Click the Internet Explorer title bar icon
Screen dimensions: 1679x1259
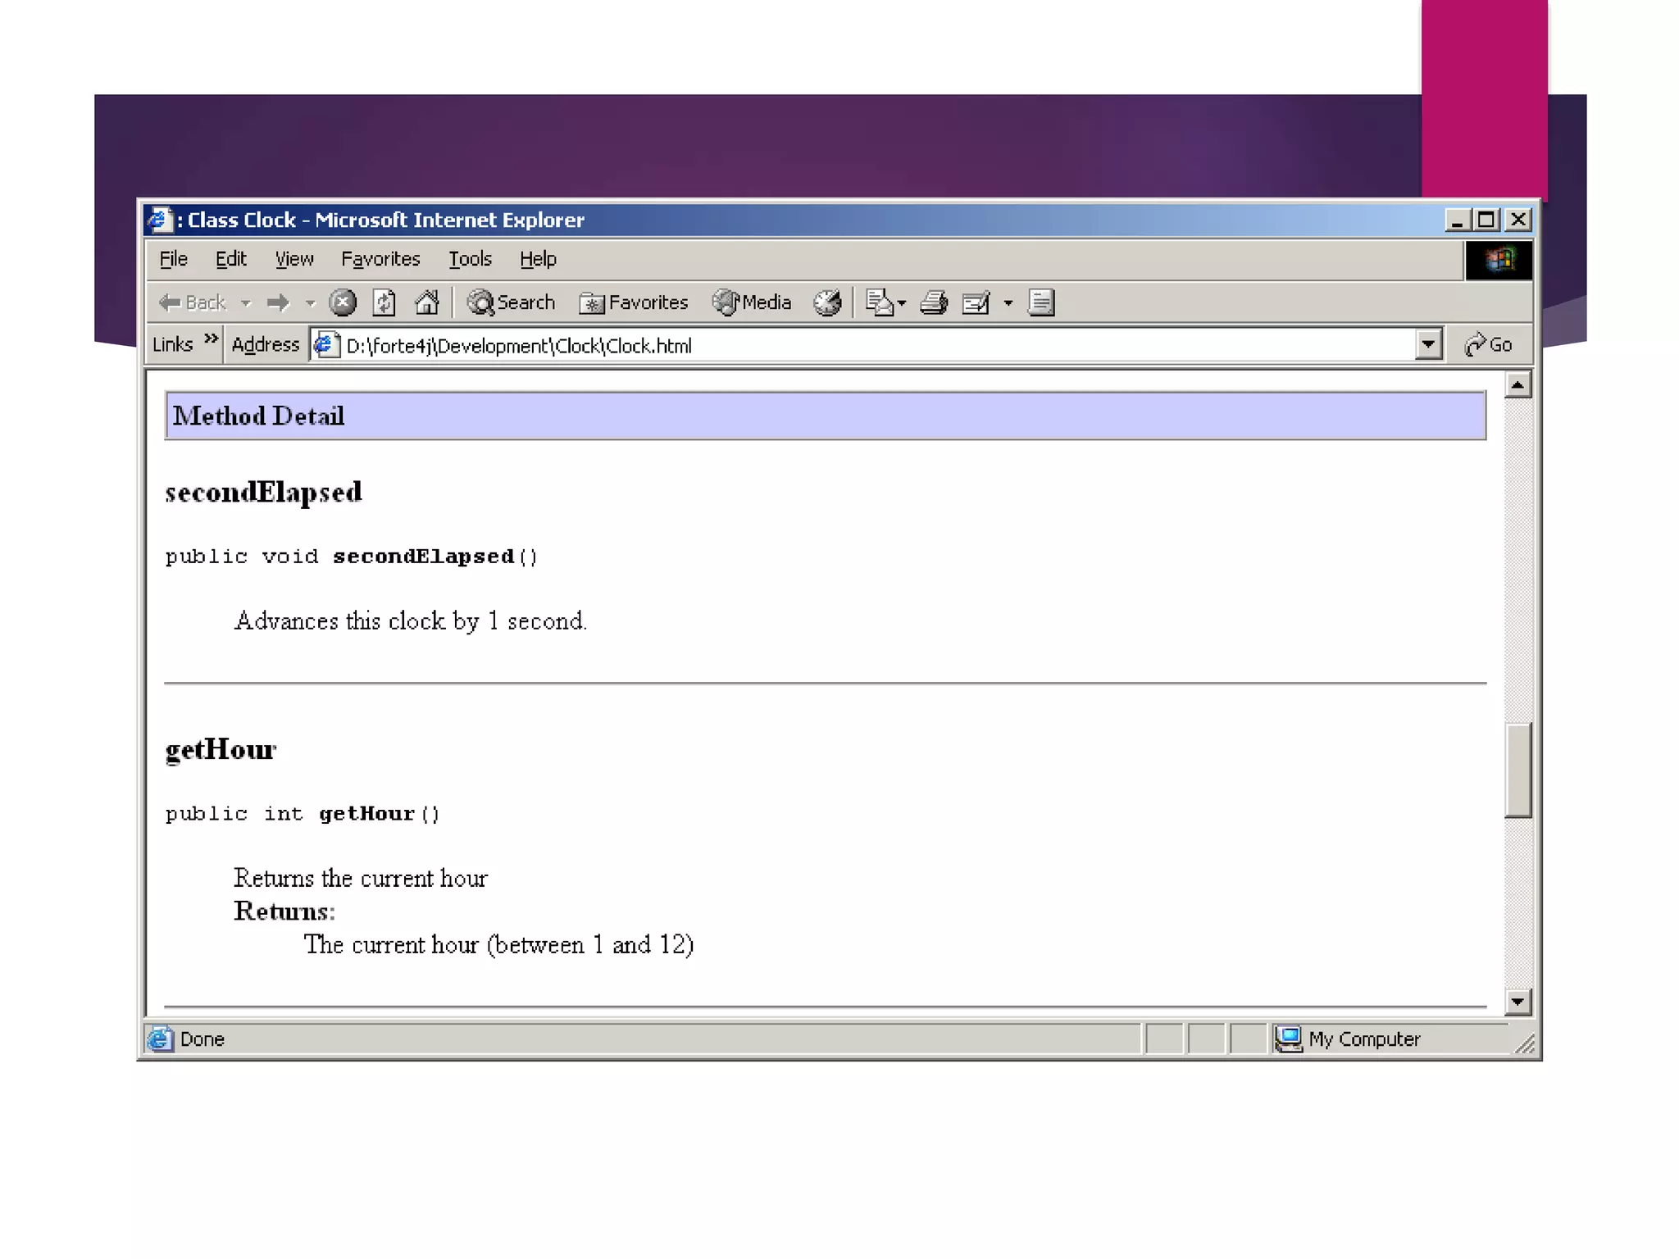tap(160, 220)
